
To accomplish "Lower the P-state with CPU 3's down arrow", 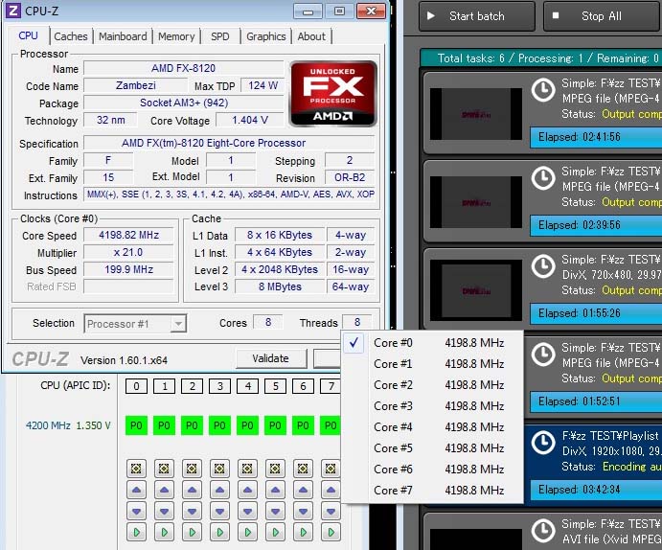I will tap(219, 511).
